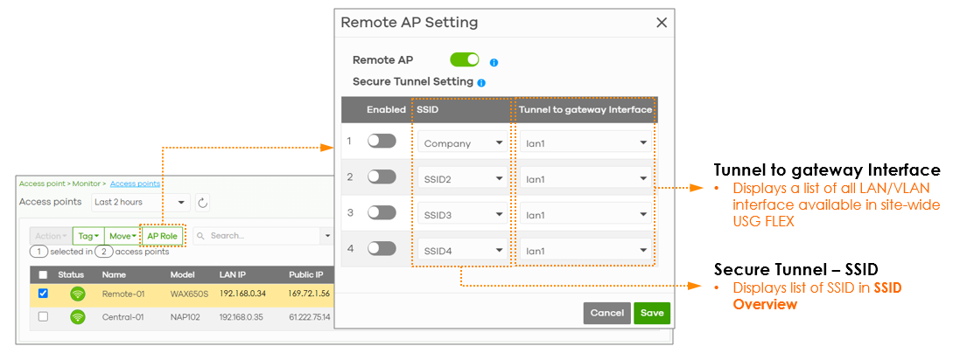Click the Cancel button

tap(606, 313)
